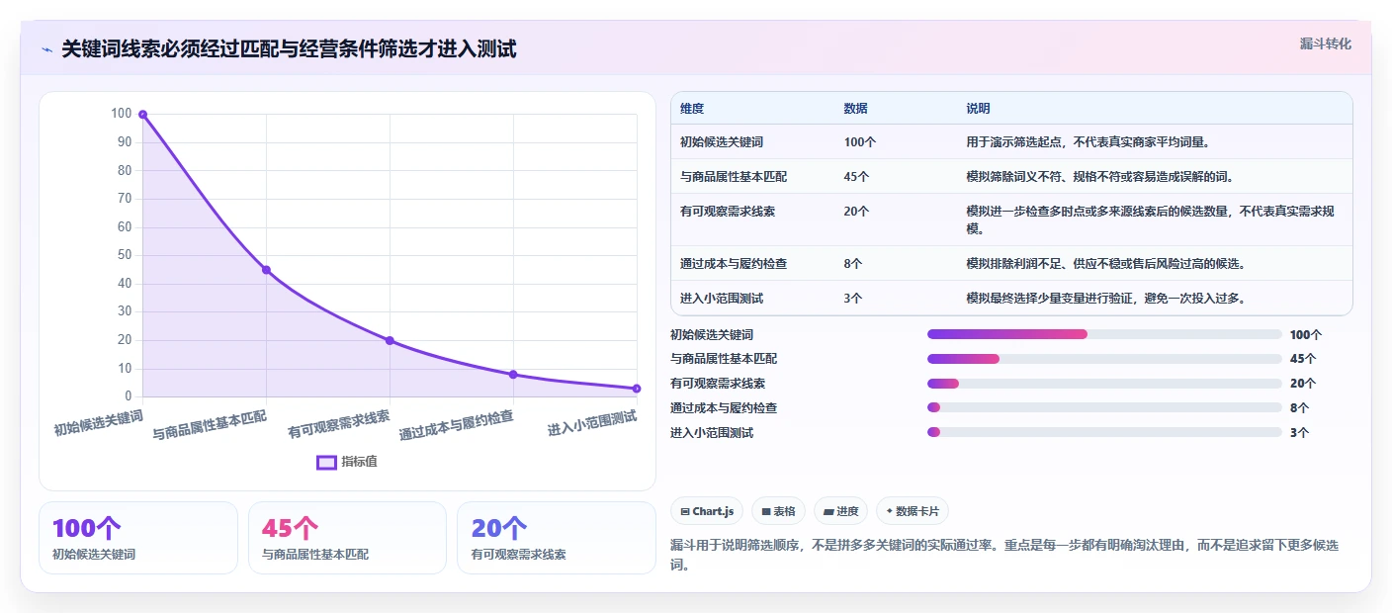Click the 20个 data card

[x=557, y=538]
